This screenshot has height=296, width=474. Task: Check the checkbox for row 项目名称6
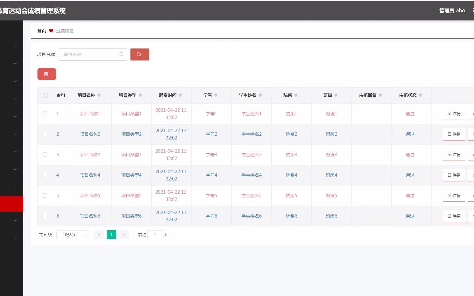click(x=45, y=216)
